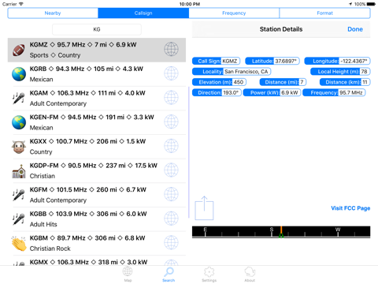Image resolution: width=378 pixels, height=284 pixels.
Task: Click the Frequency 95.7 MHz detail field
Action: click(x=334, y=92)
